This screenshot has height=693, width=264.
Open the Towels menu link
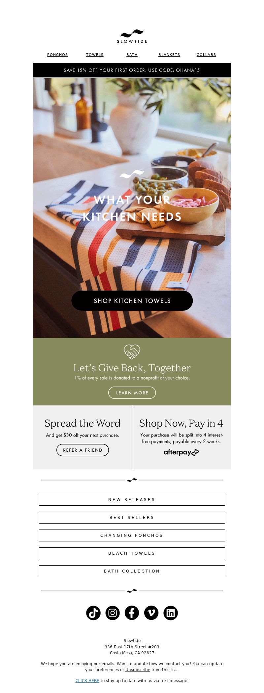click(95, 55)
